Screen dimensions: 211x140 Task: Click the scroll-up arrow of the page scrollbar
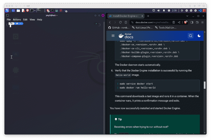[x=205, y=32]
